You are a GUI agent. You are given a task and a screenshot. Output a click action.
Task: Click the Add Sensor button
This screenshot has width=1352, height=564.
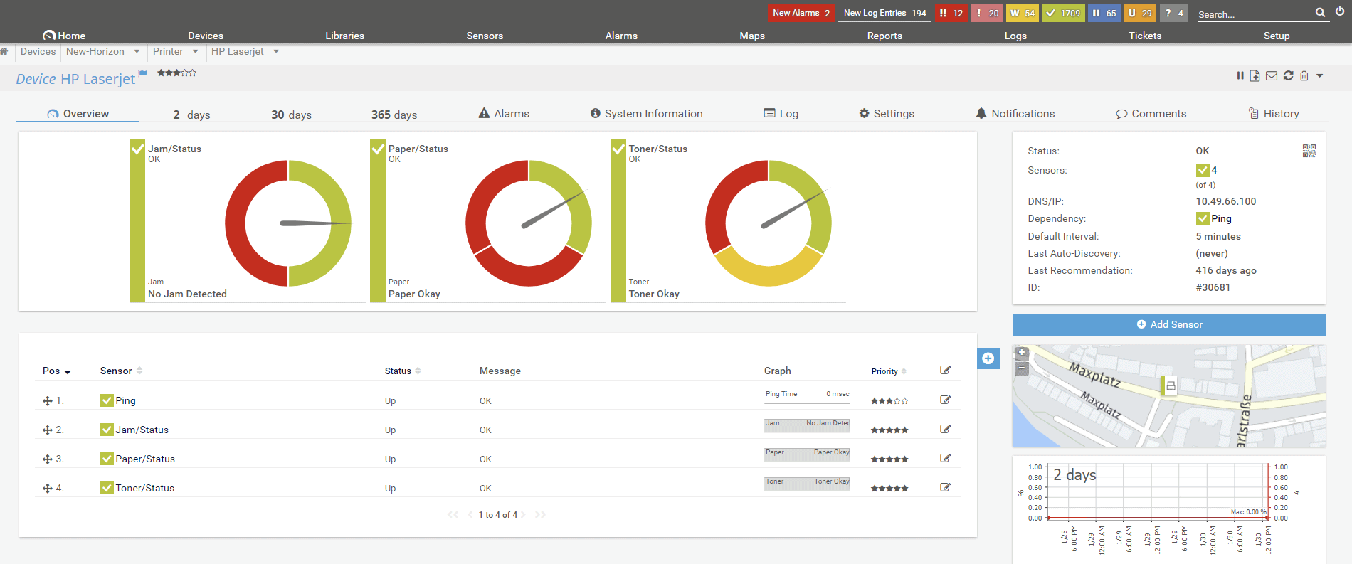pos(1169,324)
